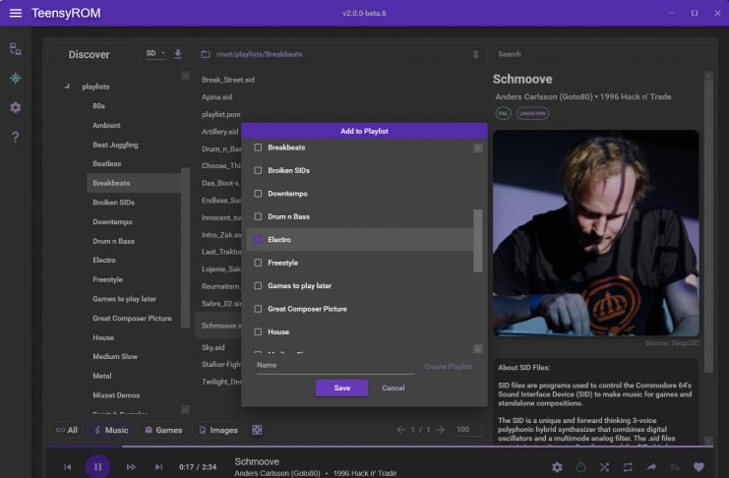729x478 pixels.
Task: Select the Sky.sid file
Action: [213, 347]
